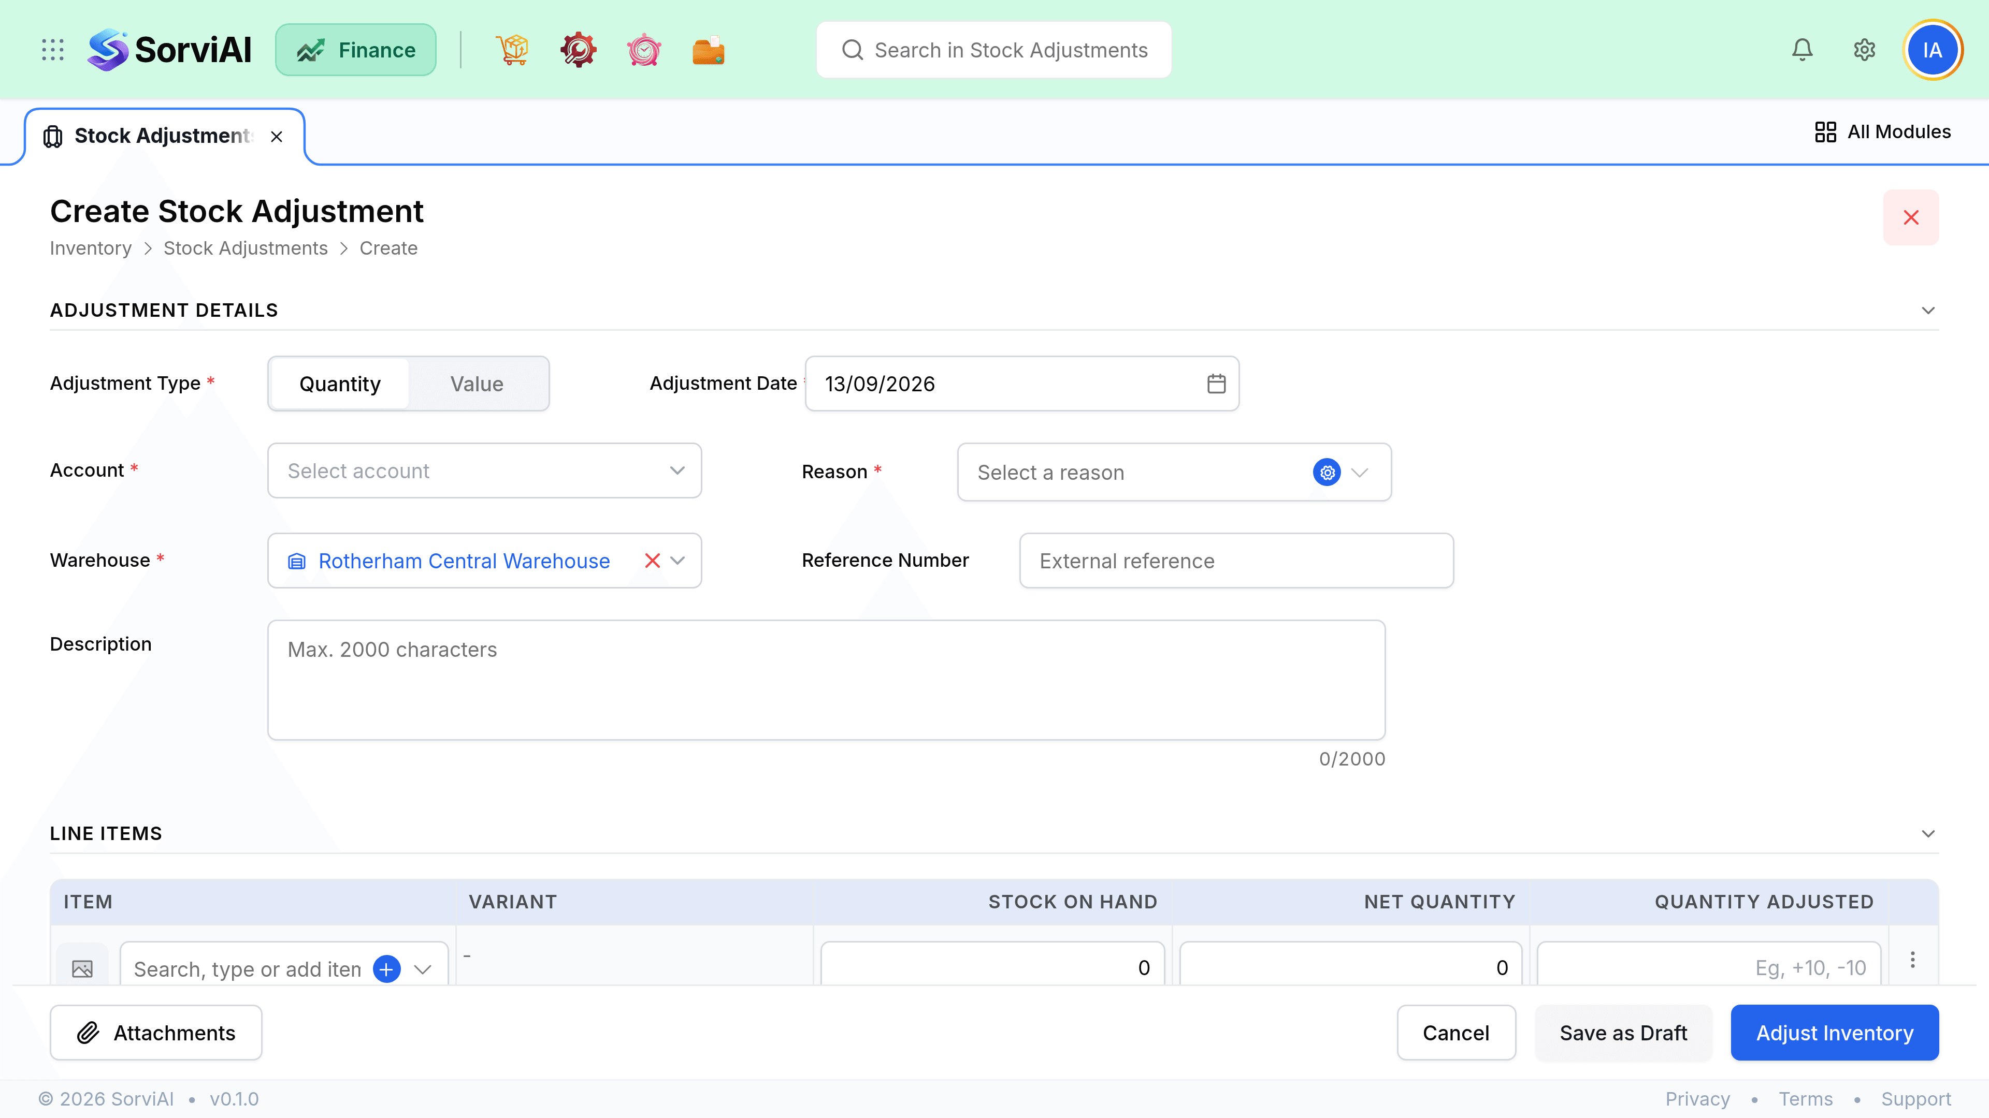The image size is (1989, 1118).
Task: Collapse the Adjustment Details section
Action: (x=1928, y=310)
